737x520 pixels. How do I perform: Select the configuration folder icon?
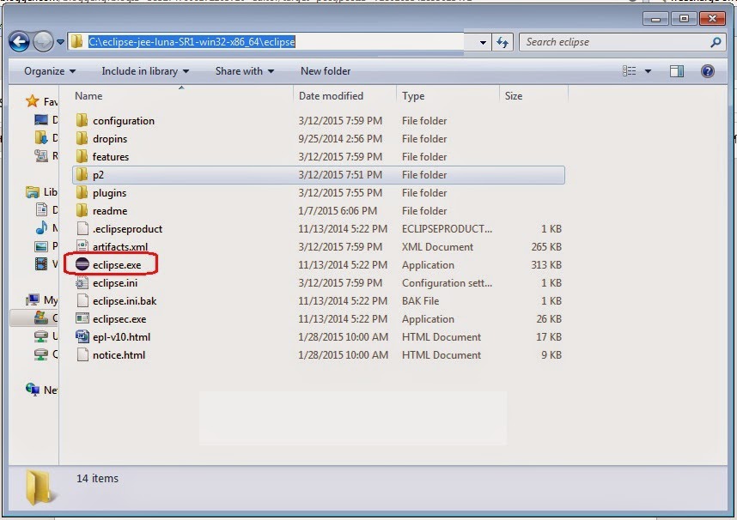pyautogui.click(x=82, y=120)
